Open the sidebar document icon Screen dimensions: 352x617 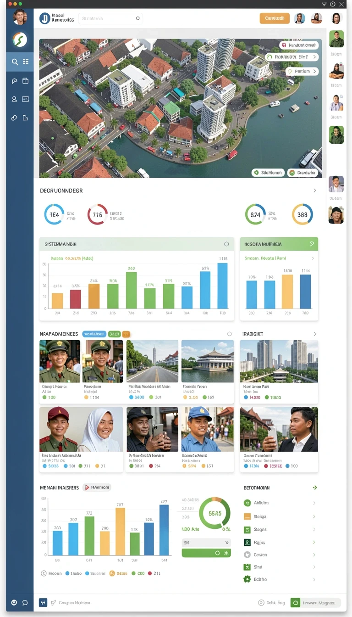point(26,118)
